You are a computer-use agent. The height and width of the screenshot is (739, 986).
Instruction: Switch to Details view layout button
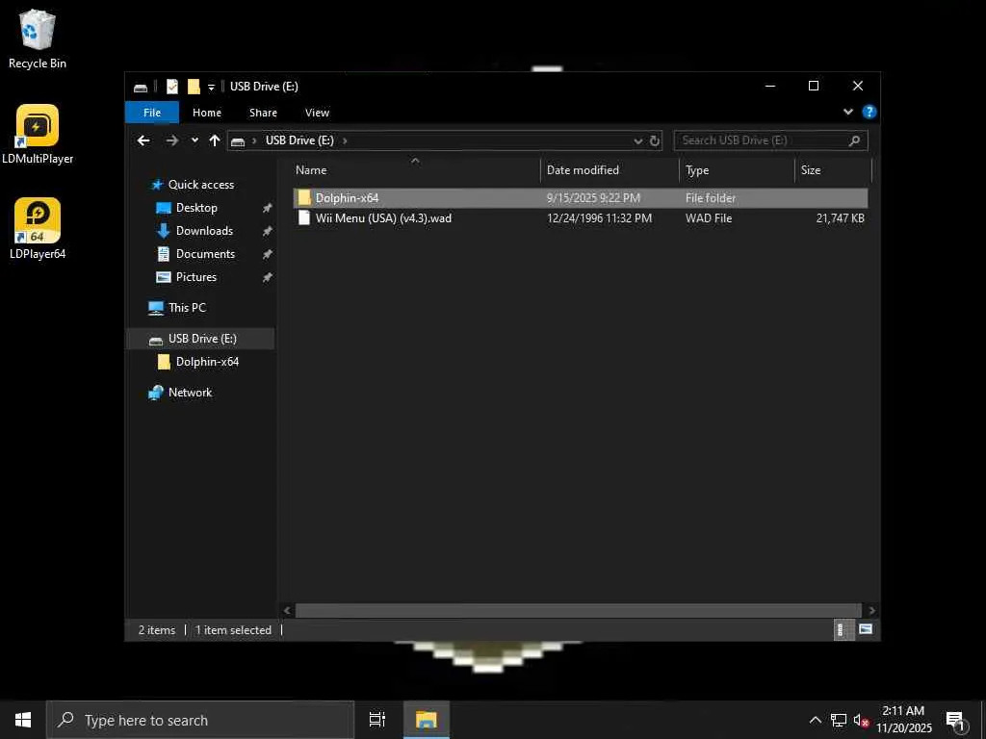point(842,629)
